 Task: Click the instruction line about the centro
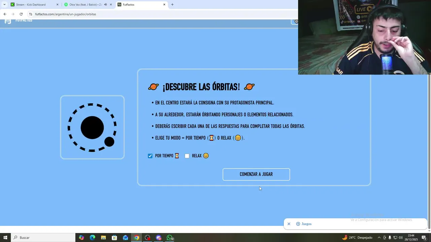click(214, 103)
